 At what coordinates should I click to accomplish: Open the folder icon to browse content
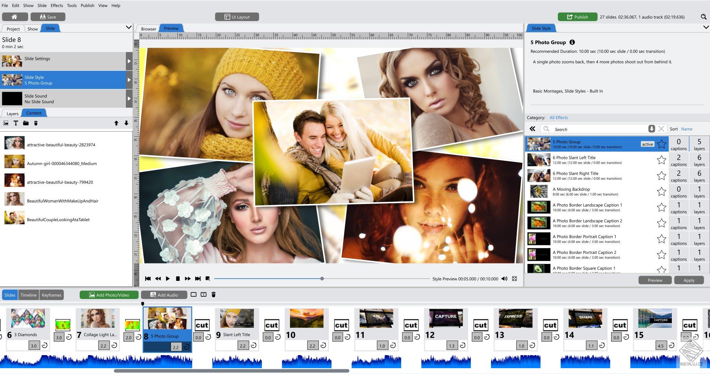tap(26, 123)
